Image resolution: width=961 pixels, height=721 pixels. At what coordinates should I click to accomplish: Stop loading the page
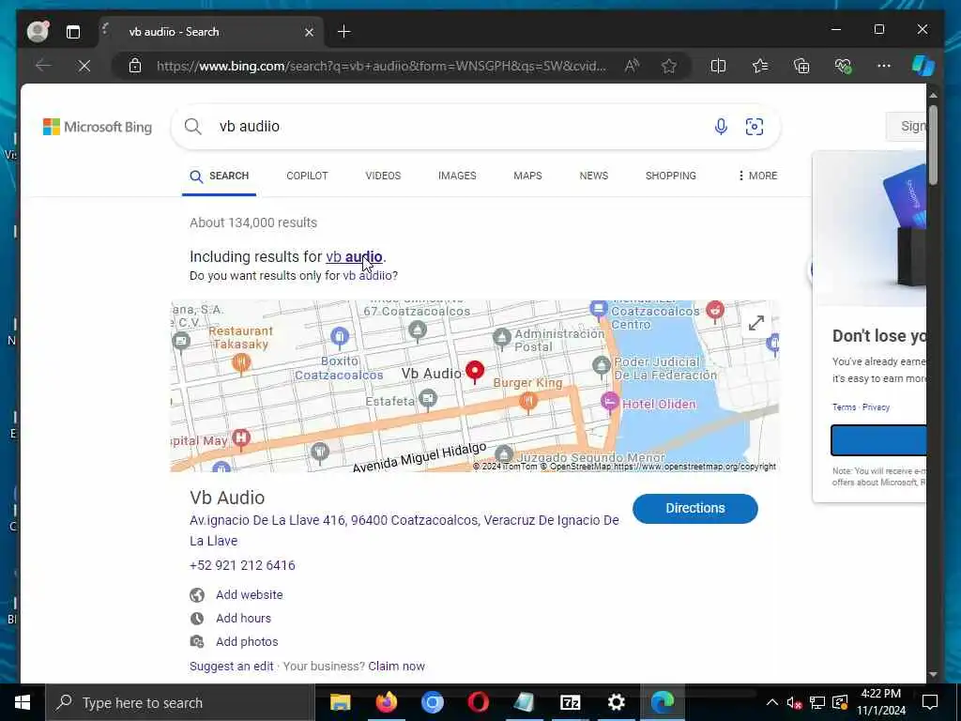coord(84,66)
